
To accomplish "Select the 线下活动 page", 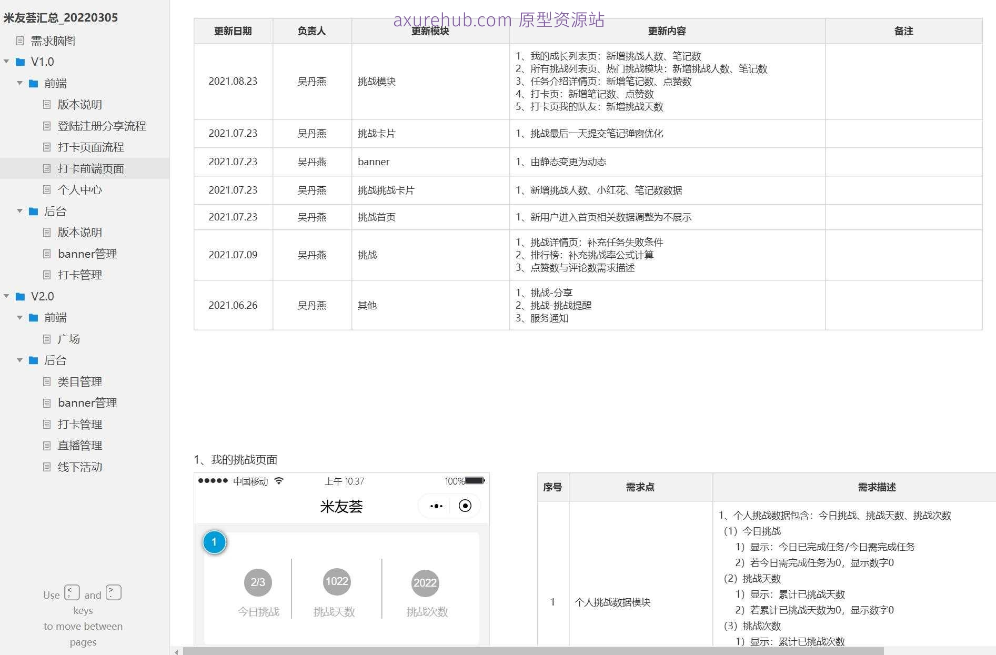I will pos(80,467).
